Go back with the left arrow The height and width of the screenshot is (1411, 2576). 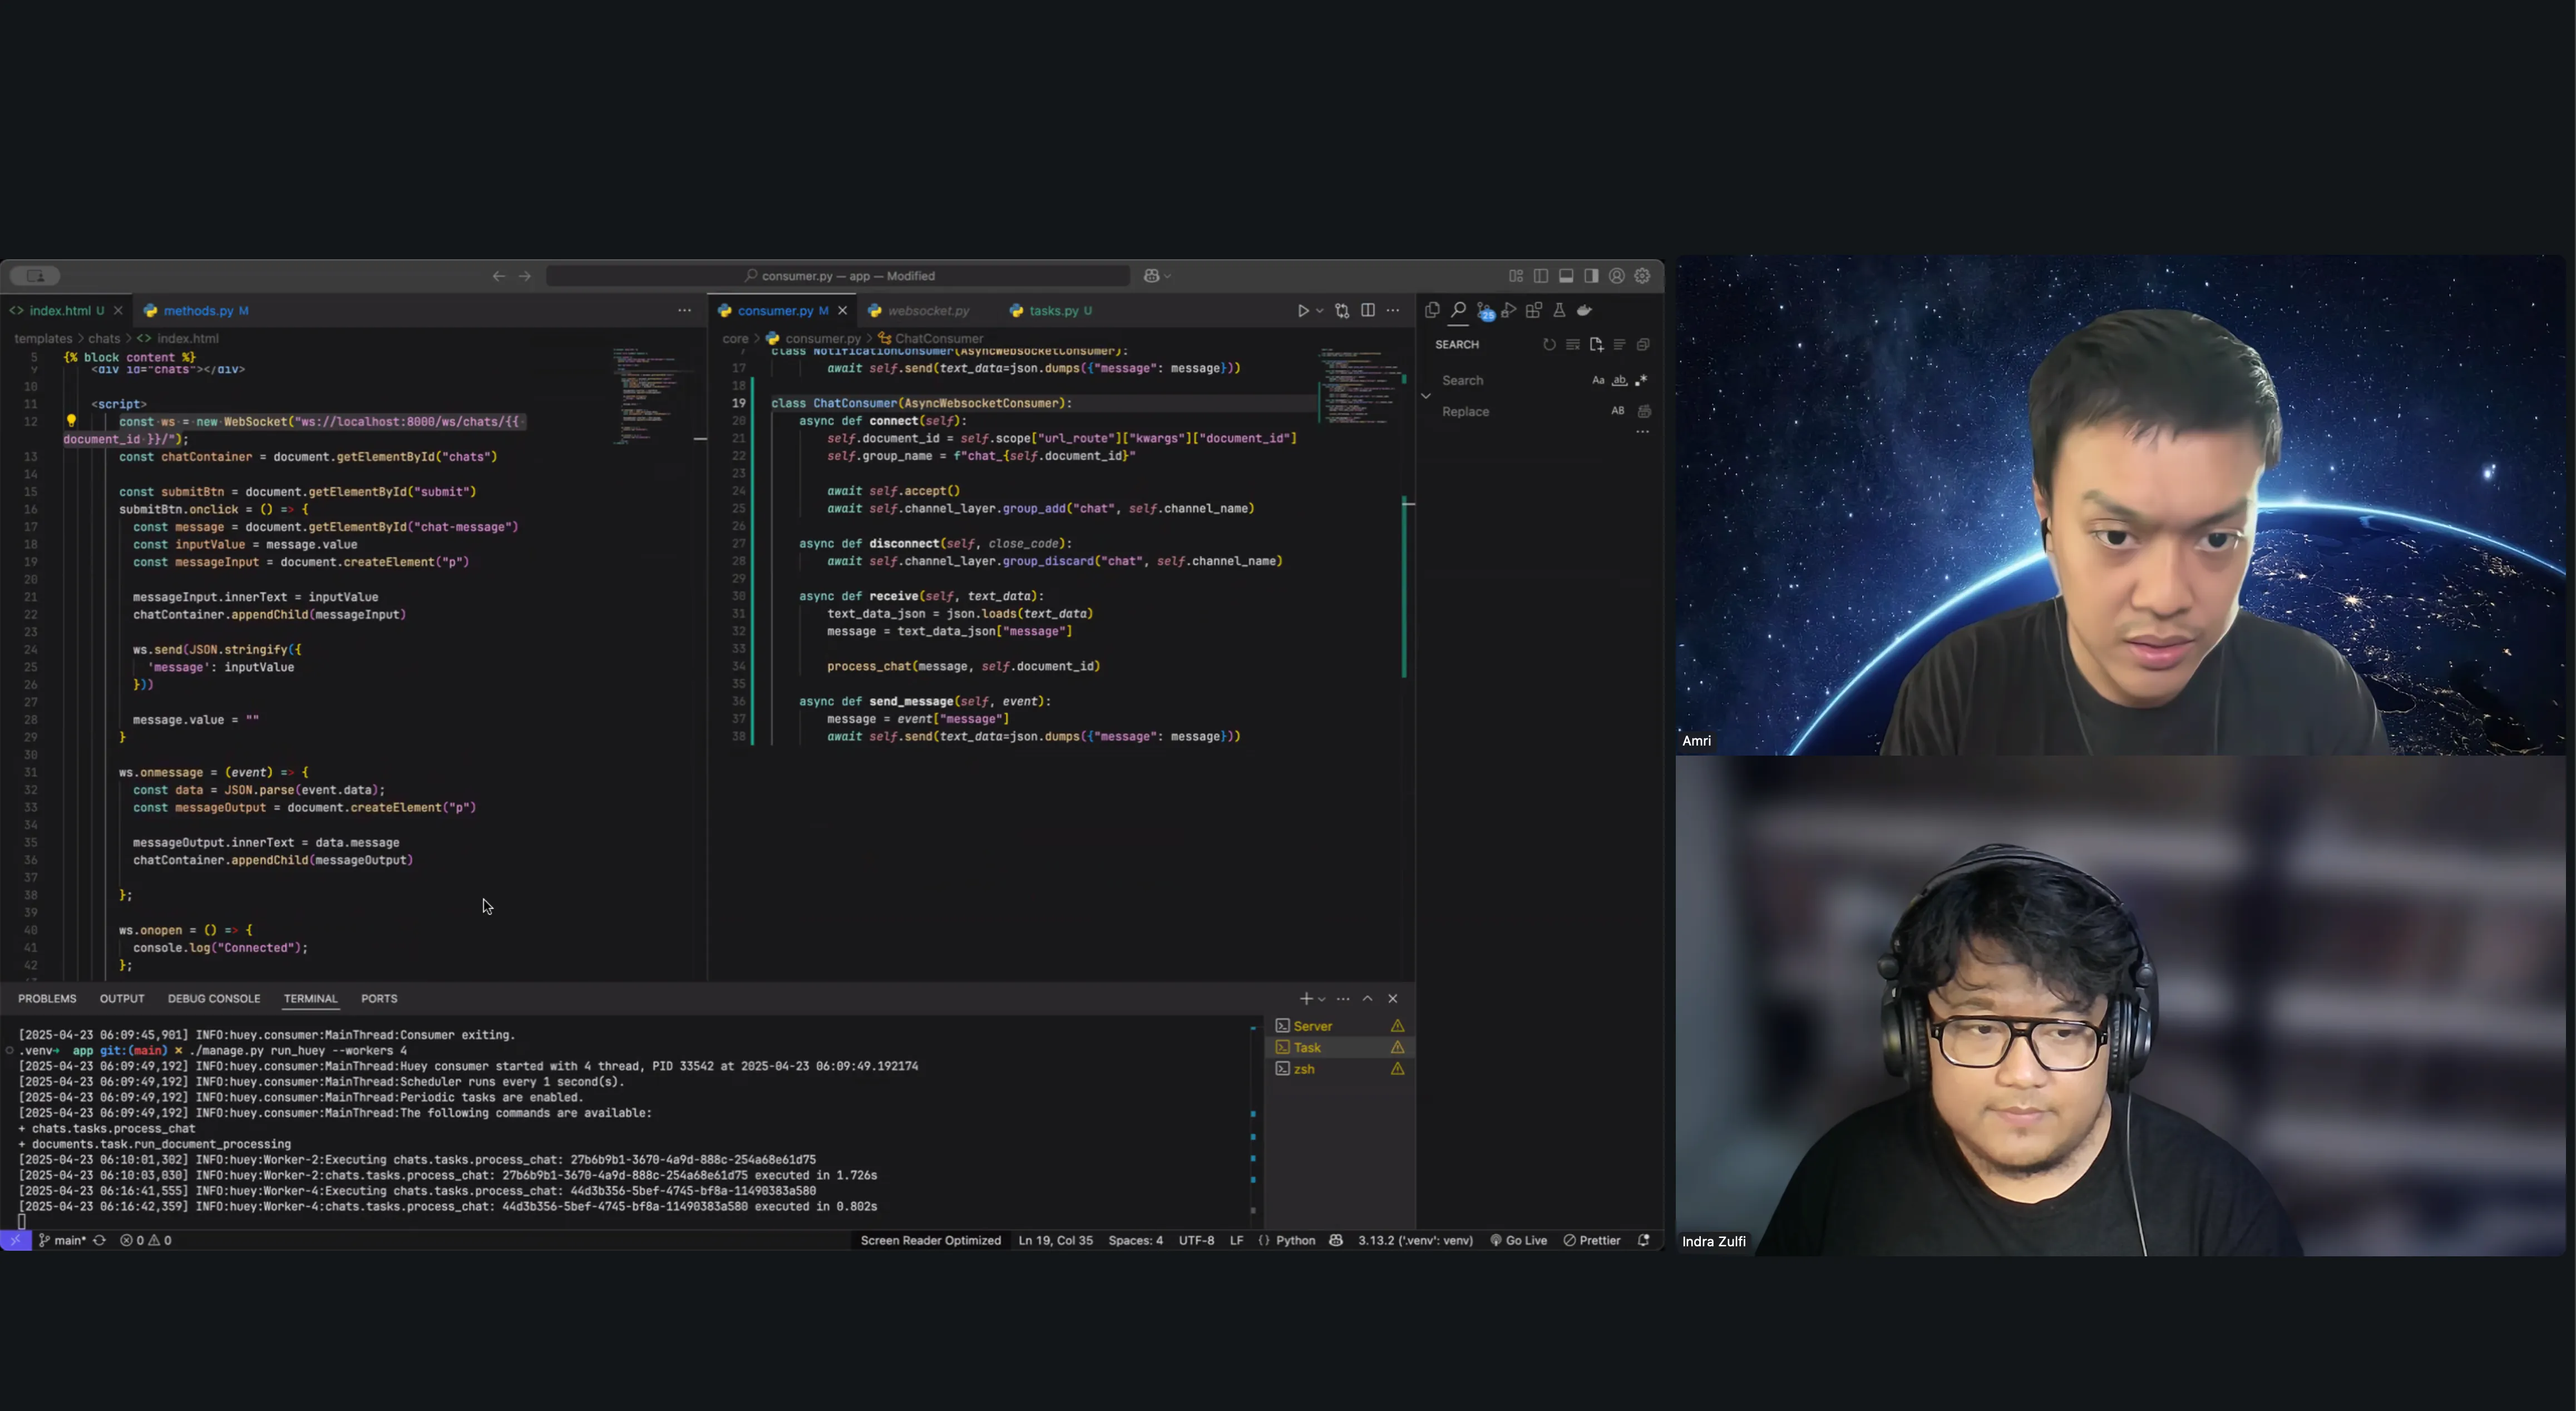498,276
